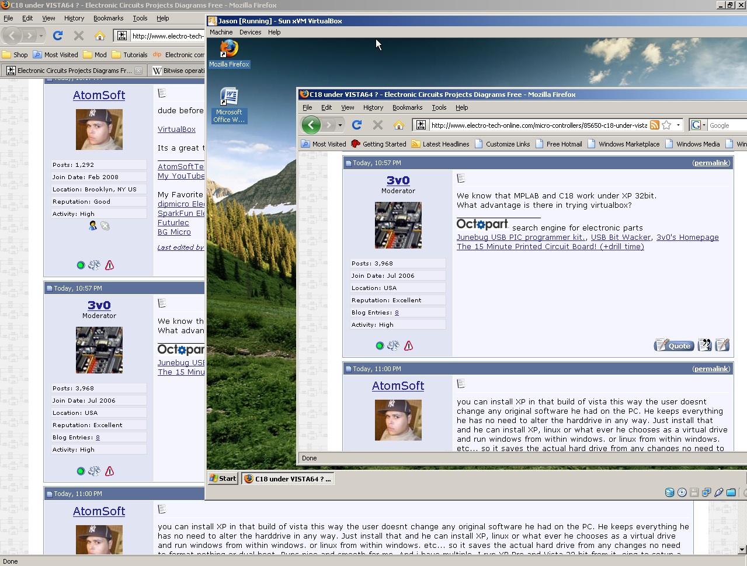Image resolution: width=747 pixels, height=566 pixels.
Task: Open the History menu in guest Firefox
Action: pos(373,107)
